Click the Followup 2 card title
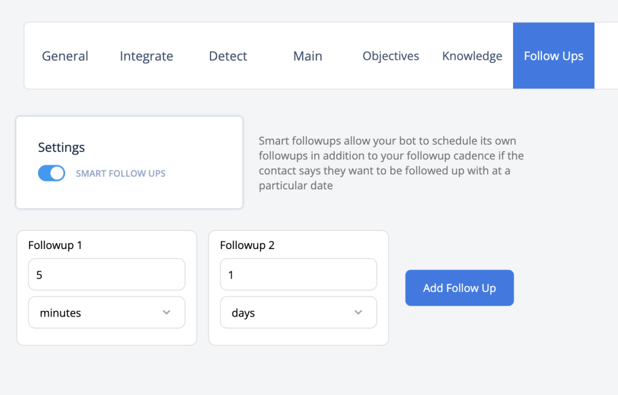Image resolution: width=618 pixels, height=395 pixels. 247,245
